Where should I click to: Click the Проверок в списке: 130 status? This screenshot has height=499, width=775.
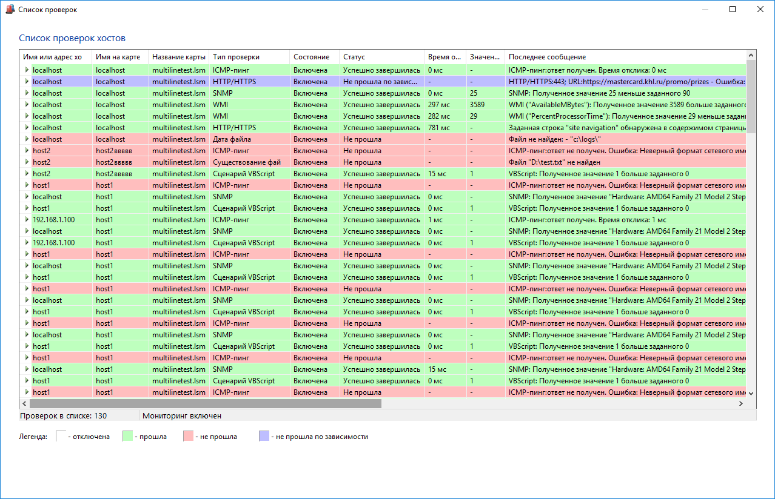63,416
